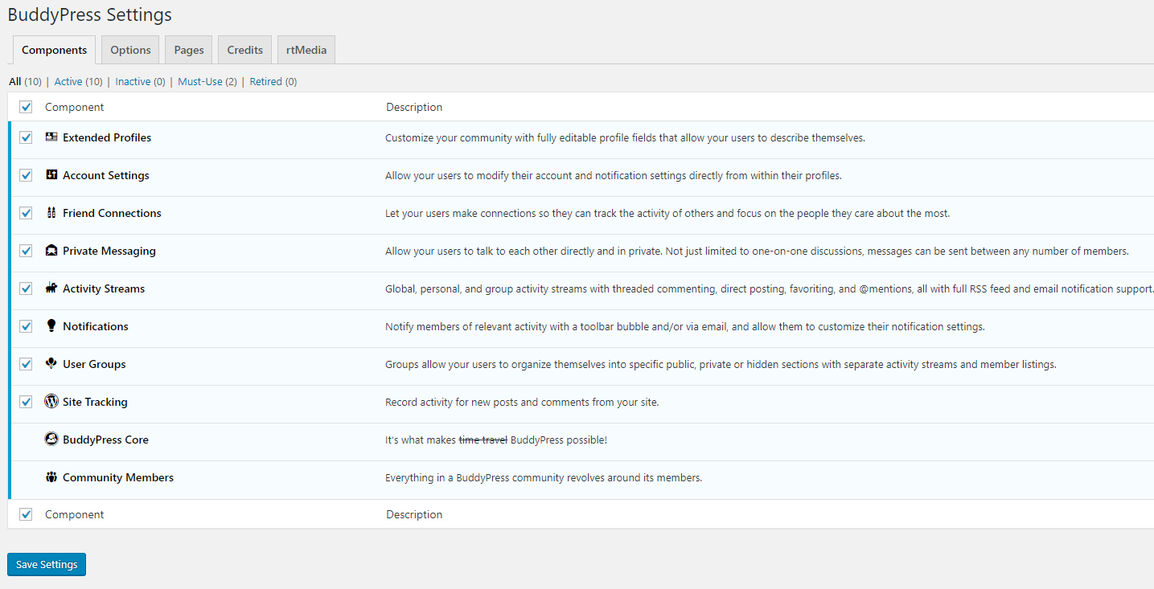1154x589 pixels.
Task: Click the BuddyPress Core description text
Action: pos(496,440)
